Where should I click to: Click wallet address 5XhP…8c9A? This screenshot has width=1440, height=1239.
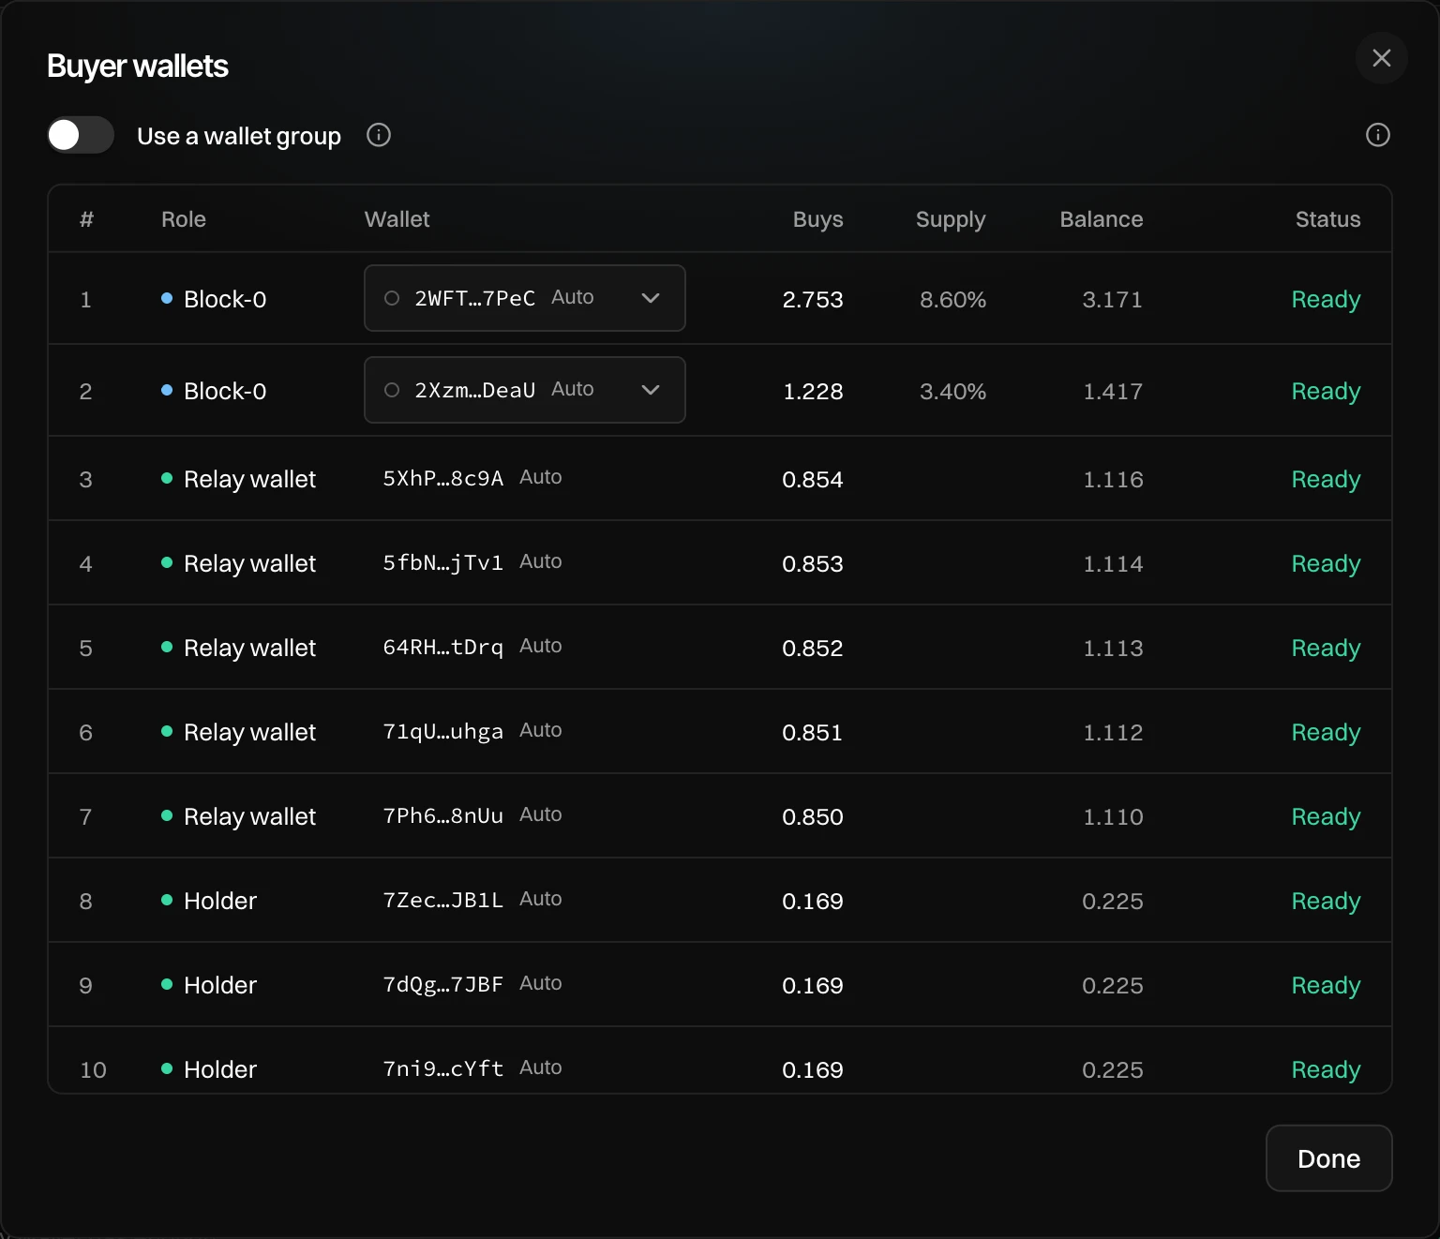[x=442, y=478]
